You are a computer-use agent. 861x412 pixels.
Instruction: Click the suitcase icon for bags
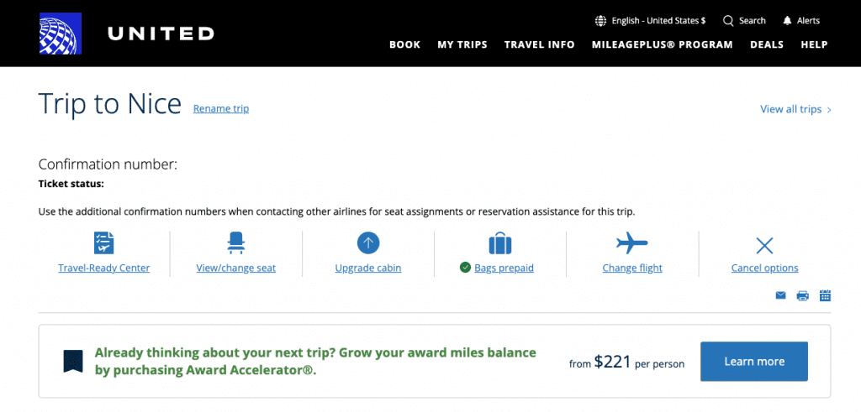[x=500, y=243]
